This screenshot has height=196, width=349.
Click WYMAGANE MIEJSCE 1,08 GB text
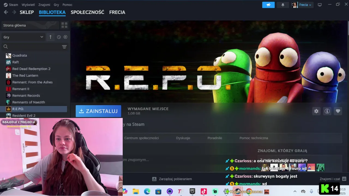(x=148, y=111)
